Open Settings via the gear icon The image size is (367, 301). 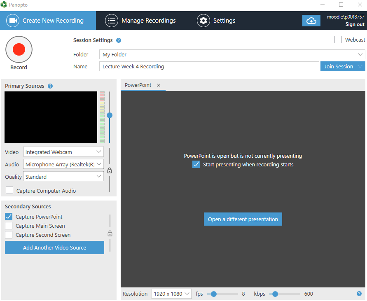tap(203, 21)
